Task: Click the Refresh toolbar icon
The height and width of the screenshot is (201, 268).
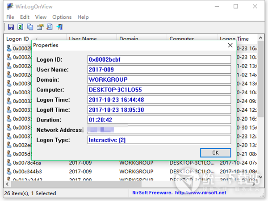Action: click(21, 28)
